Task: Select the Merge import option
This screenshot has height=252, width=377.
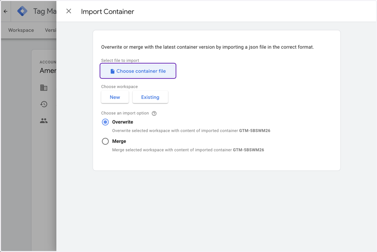Action: [x=105, y=141]
